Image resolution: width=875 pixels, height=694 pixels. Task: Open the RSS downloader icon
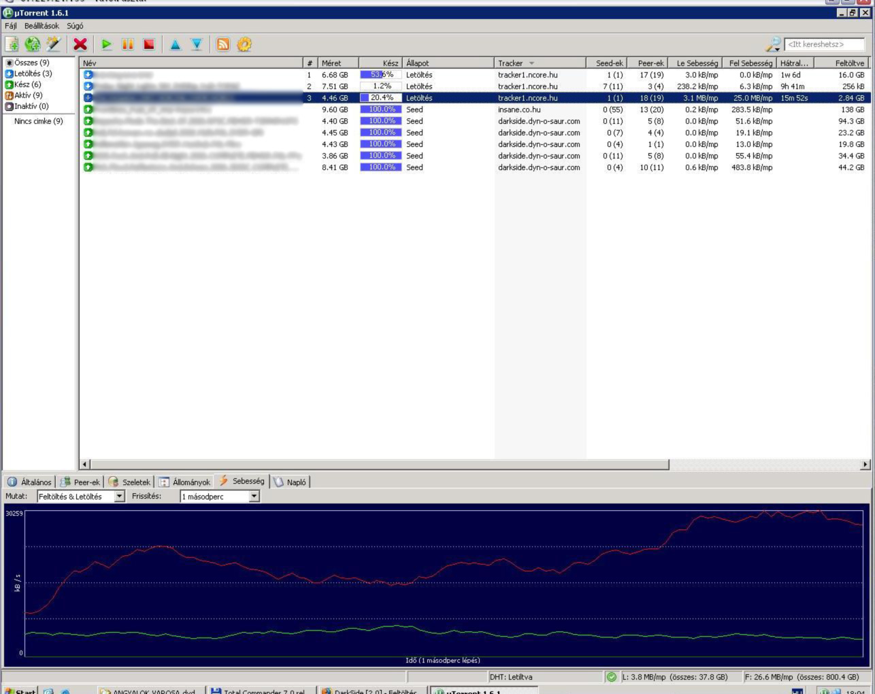point(222,44)
